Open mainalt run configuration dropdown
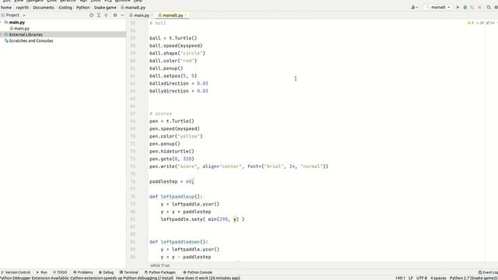 (438, 7)
